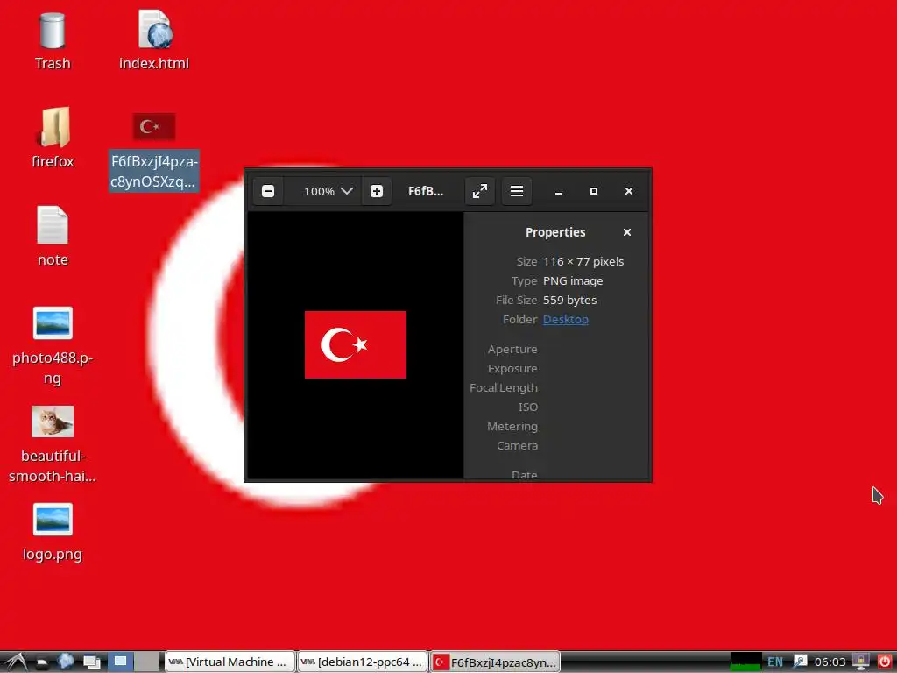
Task: Open the image viewer hamburger menu
Action: tap(517, 191)
